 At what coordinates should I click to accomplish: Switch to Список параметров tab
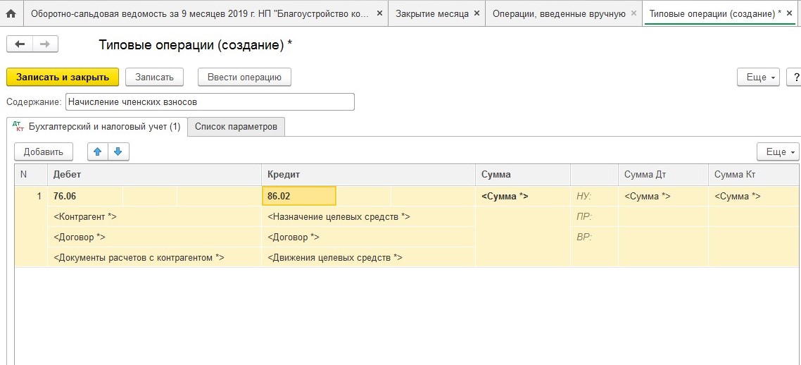pos(236,127)
